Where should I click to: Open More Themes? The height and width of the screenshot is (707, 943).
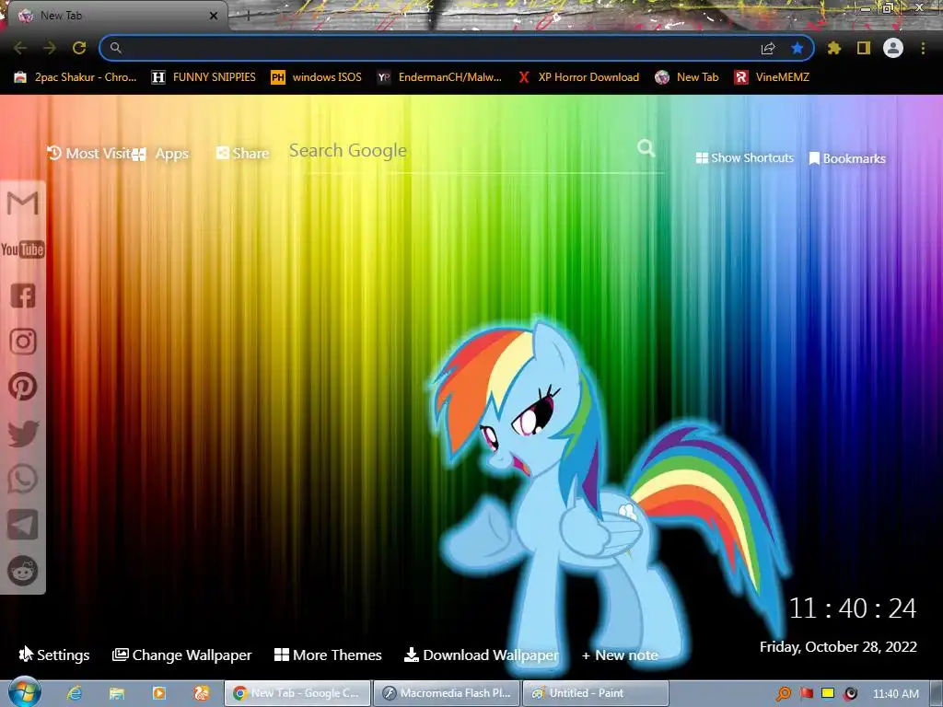328,655
